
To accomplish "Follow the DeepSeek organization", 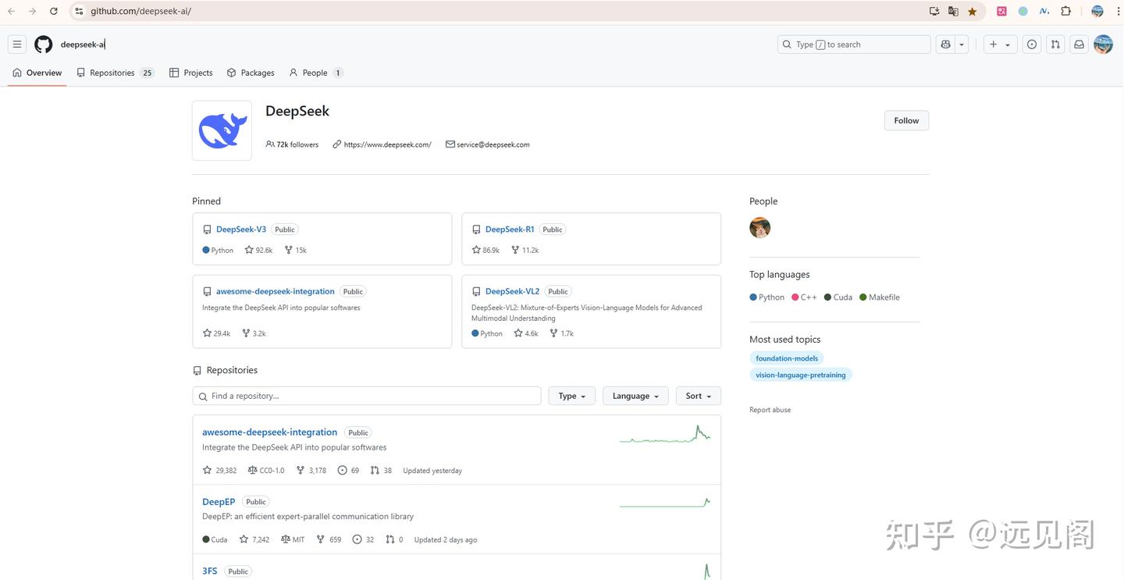I will [906, 120].
